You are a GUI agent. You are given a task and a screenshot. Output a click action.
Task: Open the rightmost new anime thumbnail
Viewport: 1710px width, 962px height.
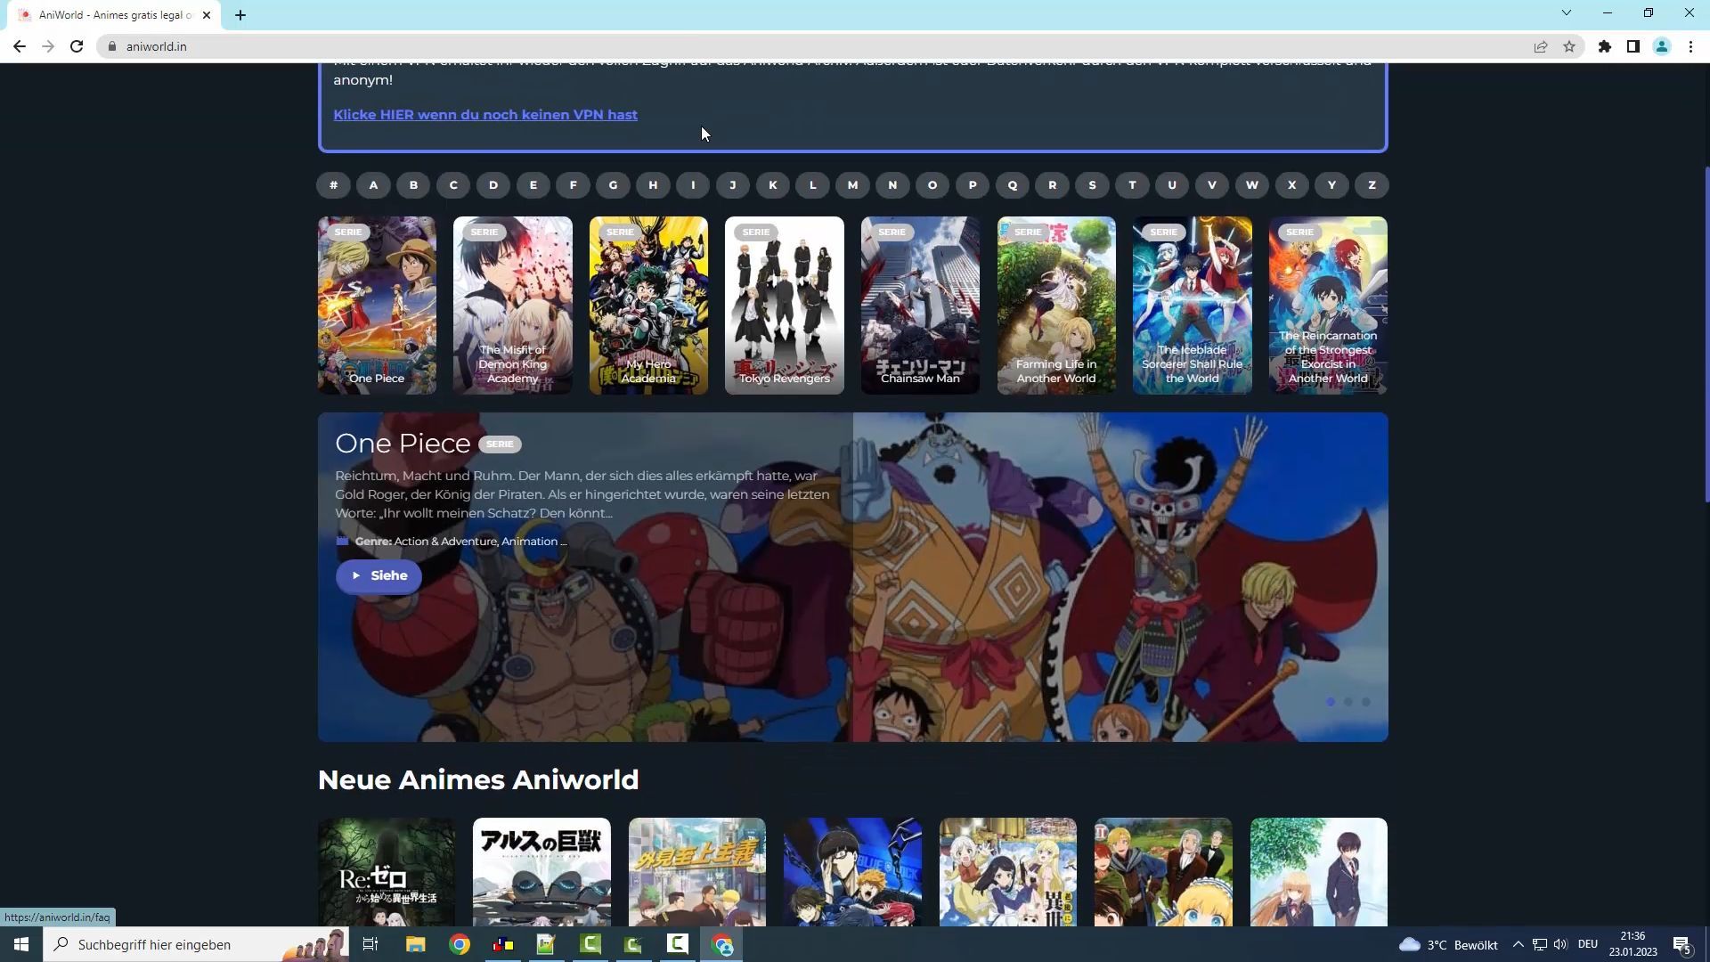1319,872
